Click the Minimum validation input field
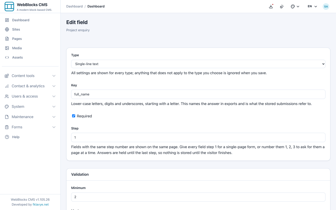This screenshot has height=210, width=336. tap(198, 197)
